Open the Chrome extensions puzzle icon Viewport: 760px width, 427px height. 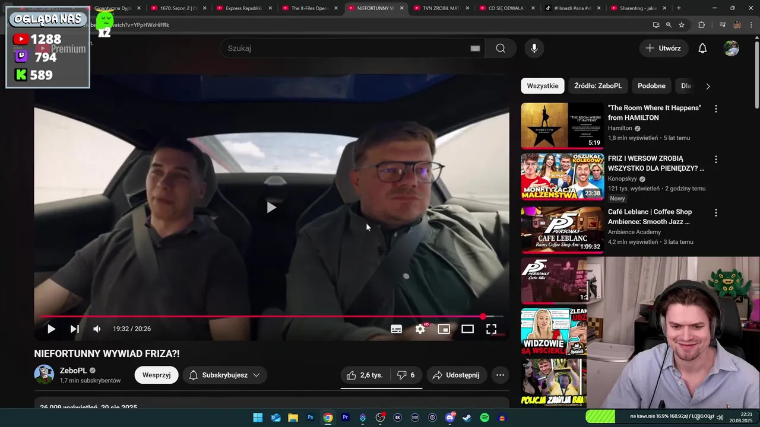point(701,25)
